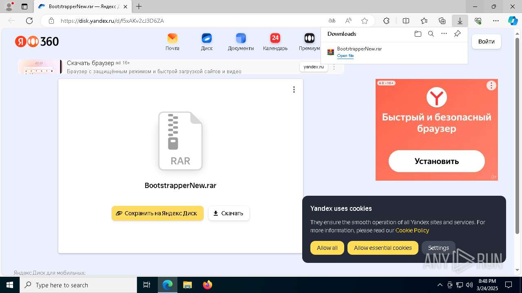Screen dimensions: 522x293
Task: Open downloads folder icon in Downloads panel
Action: coord(418,34)
